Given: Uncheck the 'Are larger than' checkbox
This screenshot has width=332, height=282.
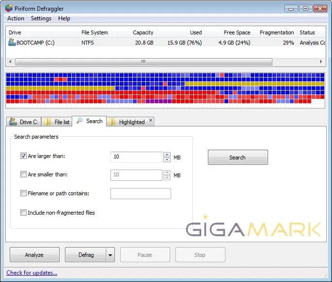Looking at the screenshot, I should [x=23, y=156].
